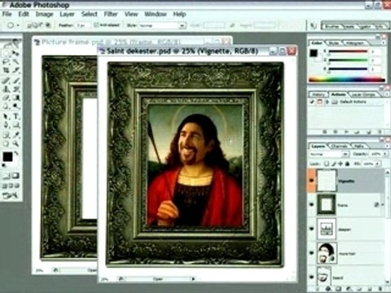Delete layer using Layers panel trash icon
Image resolution: width=391 pixels, height=293 pixels.
click(x=380, y=289)
